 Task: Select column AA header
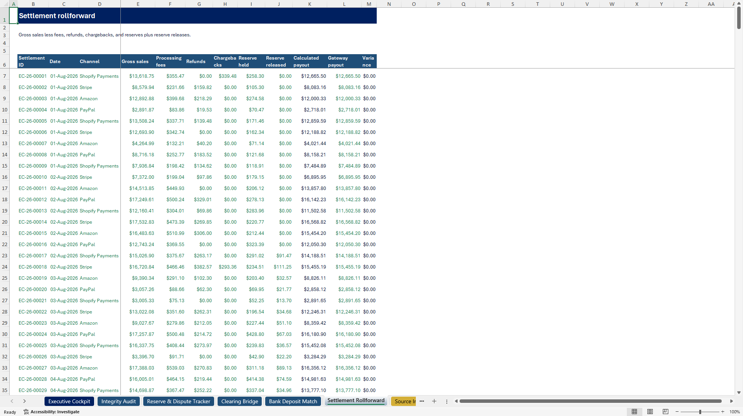coord(711,4)
